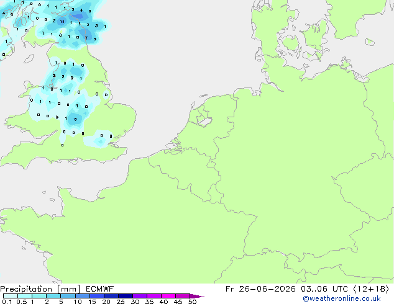
Task: Click the 0.1–0.5 mm legend color swatch
Action: pos(11,296)
